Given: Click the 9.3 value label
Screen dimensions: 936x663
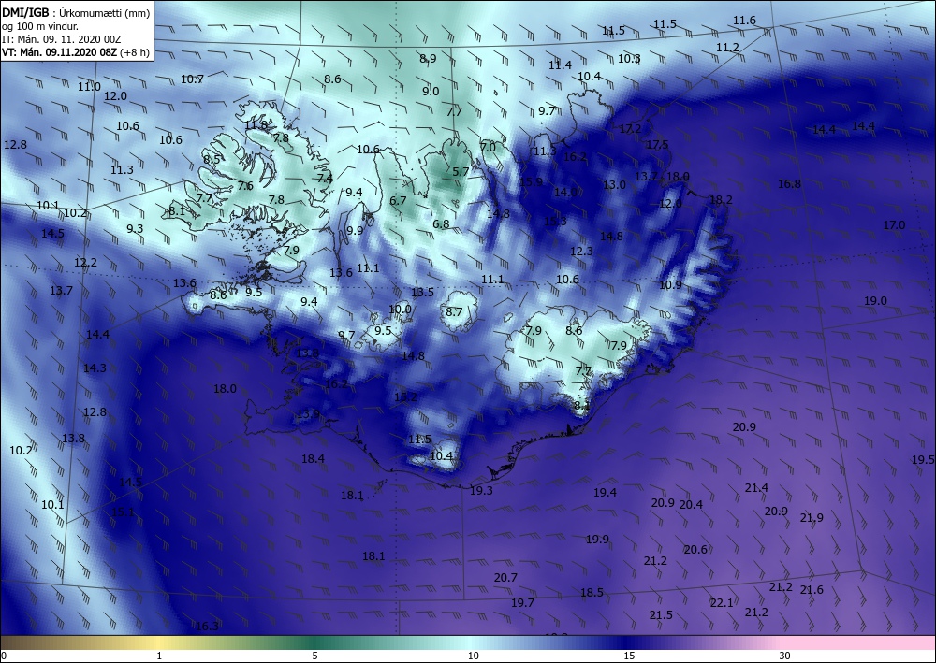Looking at the screenshot, I should [135, 228].
